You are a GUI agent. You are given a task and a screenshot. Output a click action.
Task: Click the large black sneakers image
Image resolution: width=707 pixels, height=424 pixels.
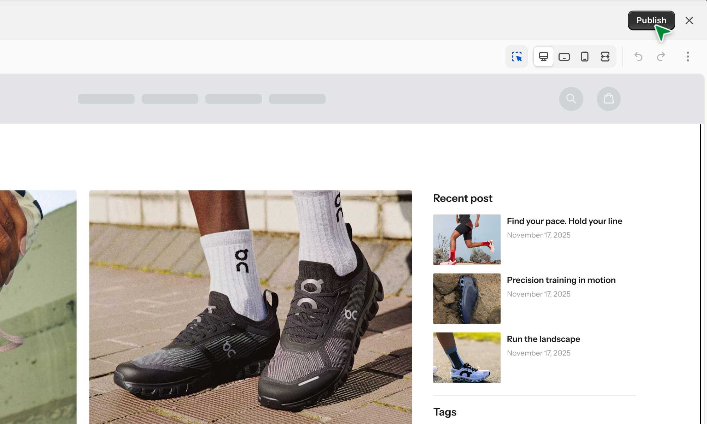(250, 307)
